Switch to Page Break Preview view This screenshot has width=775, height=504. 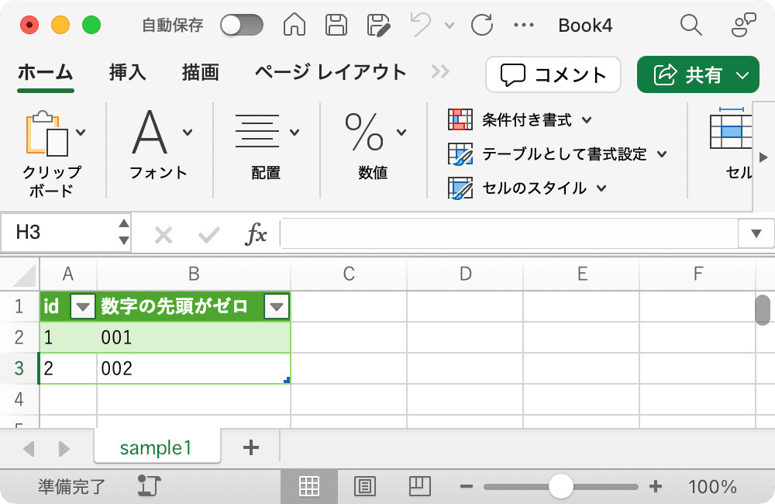(x=420, y=486)
